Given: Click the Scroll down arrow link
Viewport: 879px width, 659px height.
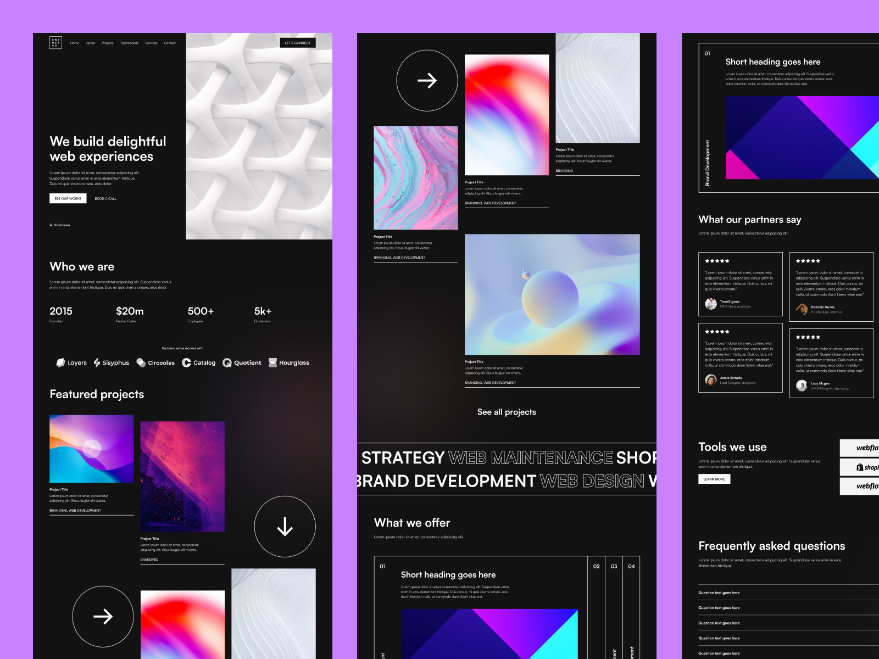Looking at the screenshot, I should 60,225.
